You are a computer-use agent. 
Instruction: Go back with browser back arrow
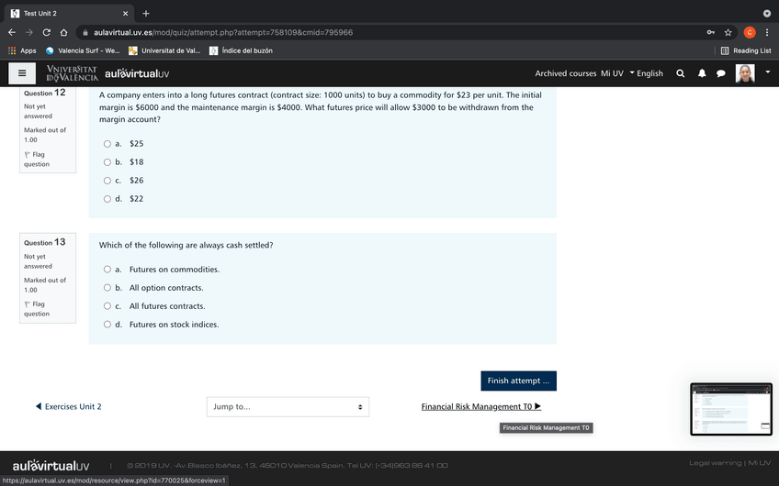click(x=12, y=32)
